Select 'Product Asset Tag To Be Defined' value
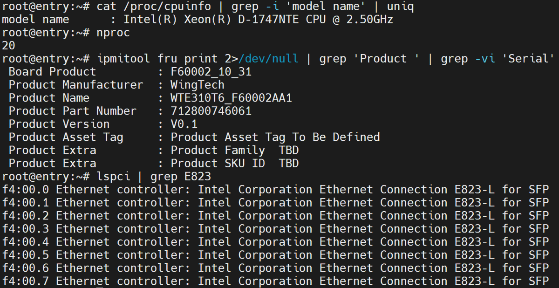 pyautogui.click(x=275, y=137)
